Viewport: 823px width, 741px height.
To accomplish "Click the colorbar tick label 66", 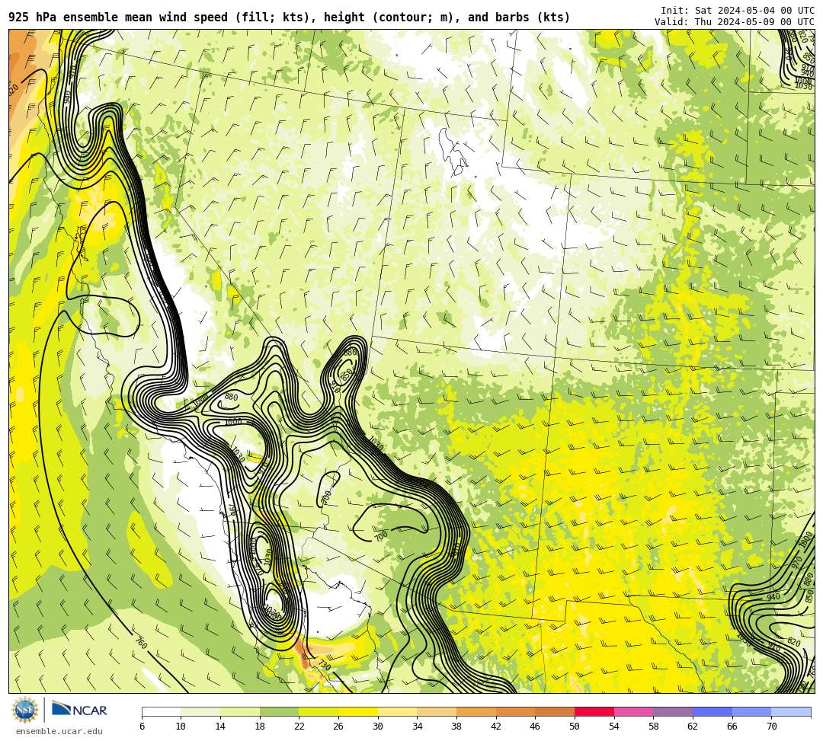I will (732, 727).
